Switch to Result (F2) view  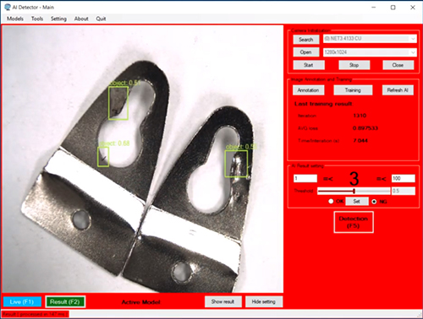click(65, 302)
